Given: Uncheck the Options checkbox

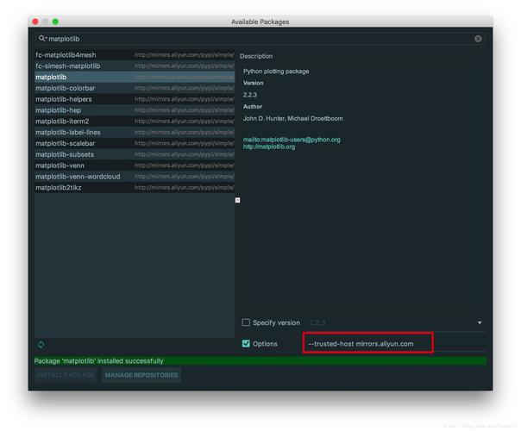Looking at the screenshot, I should [x=246, y=344].
